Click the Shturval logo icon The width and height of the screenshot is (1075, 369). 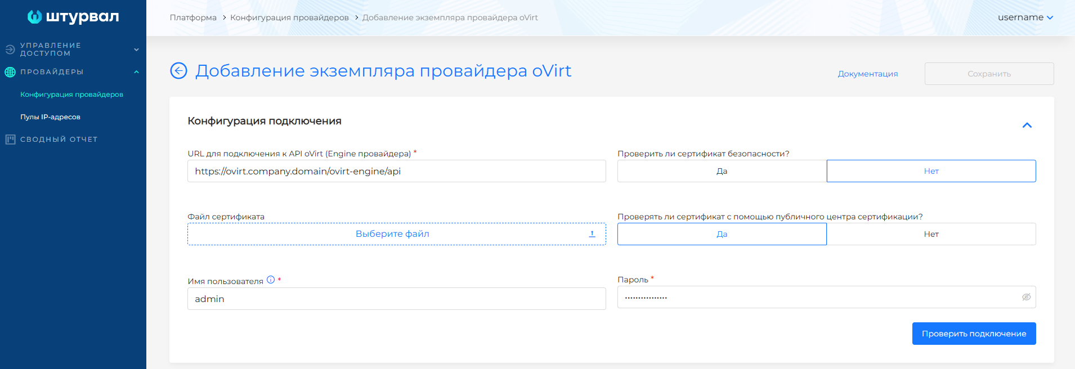pyautogui.click(x=35, y=17)
